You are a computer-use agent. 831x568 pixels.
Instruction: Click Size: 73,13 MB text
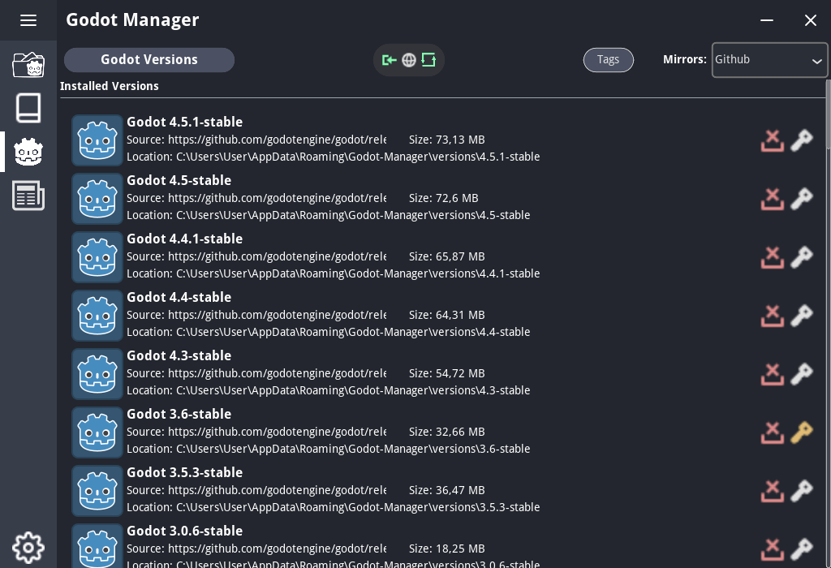click(447, 140)
